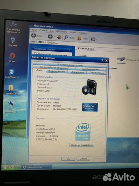
Task: Open the Файл menu
Action: 34,30
